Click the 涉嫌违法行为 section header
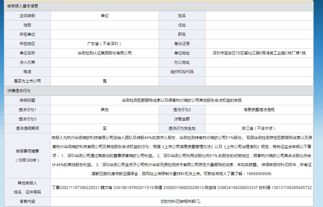The height and width of the screenshot is (207, 323). pyautogui.click(x=19, y=91)
